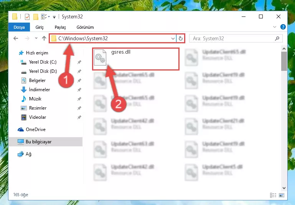295x205 pixels.
Task: Refresh the System32 folder view
Action: (181, 39)
